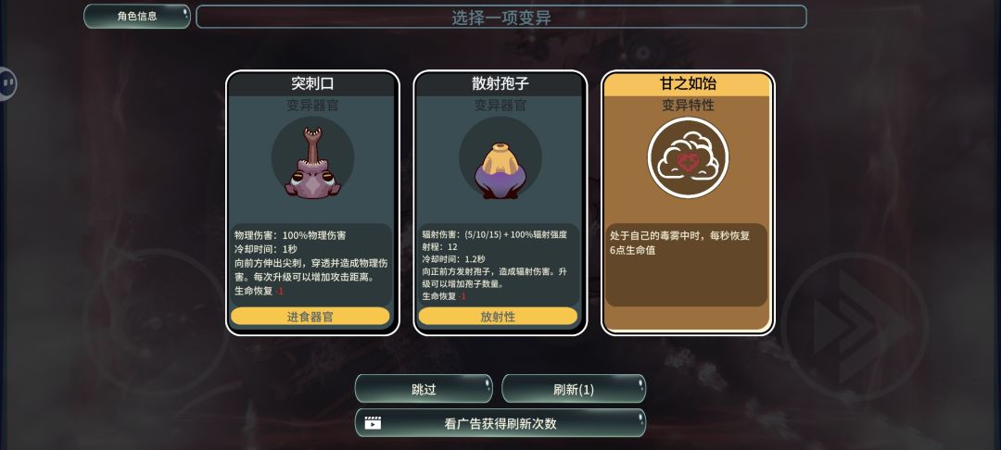This screenshot has width=1001, height=450.
Task: Click the 进食器官 yellow tag
Action: point(310,316)
